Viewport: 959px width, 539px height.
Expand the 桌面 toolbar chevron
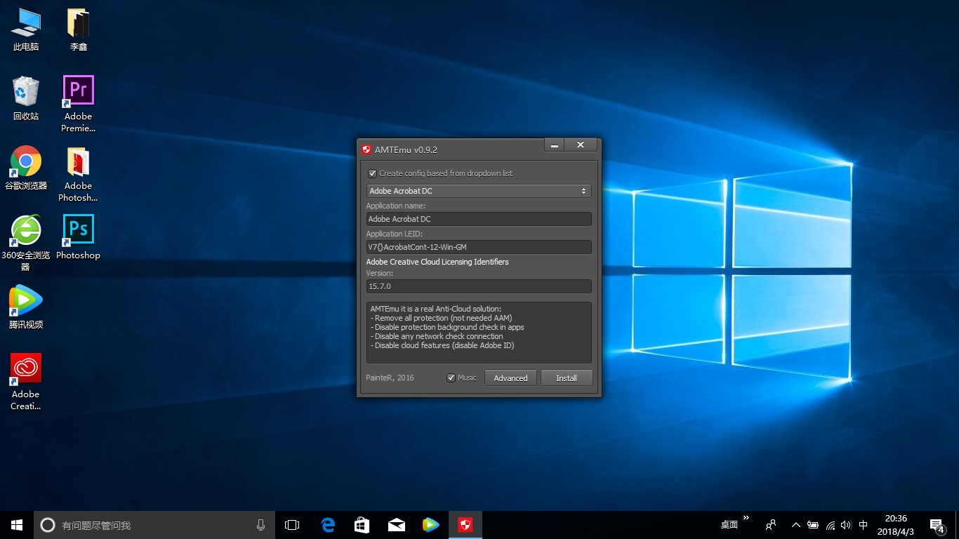(x=746, y=519)
